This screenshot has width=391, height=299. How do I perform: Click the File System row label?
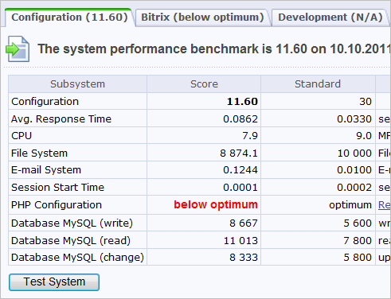coord(39,153)
